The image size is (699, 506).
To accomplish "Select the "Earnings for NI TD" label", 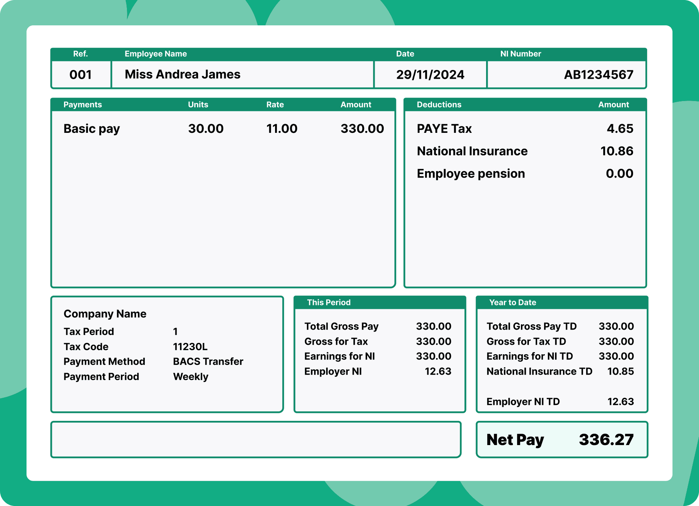I will (x=530, y=357).
